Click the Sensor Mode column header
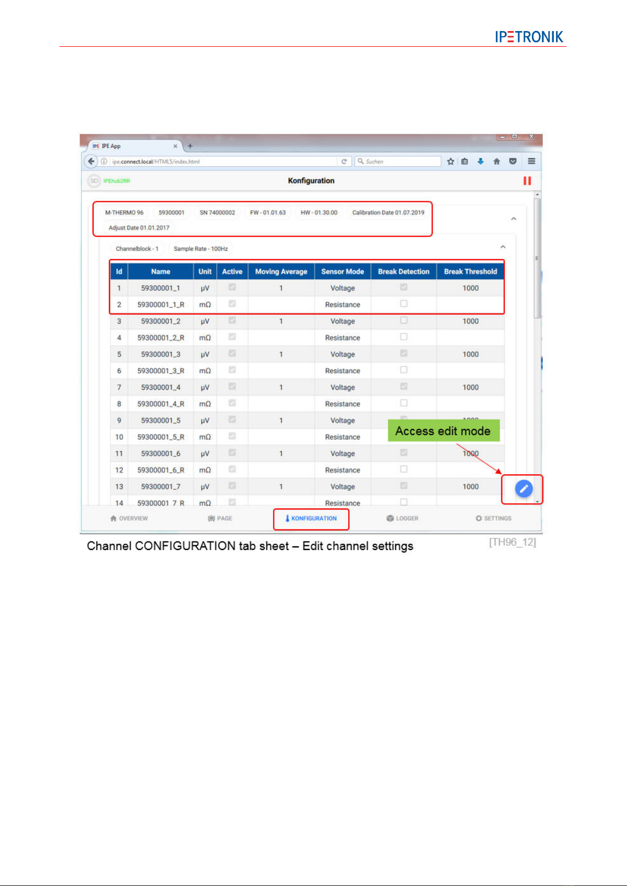 [342, 271]
